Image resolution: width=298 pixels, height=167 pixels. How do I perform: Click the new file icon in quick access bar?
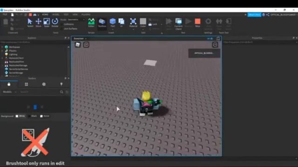(13, 14)
